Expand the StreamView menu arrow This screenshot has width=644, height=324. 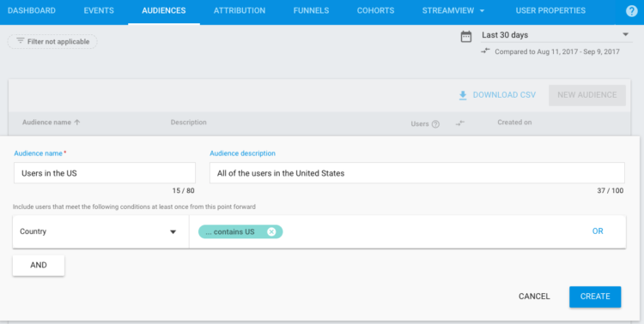click(482, 11)
